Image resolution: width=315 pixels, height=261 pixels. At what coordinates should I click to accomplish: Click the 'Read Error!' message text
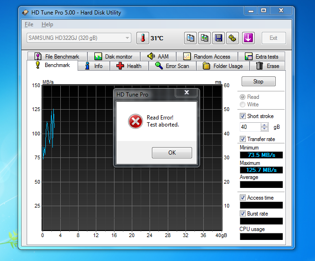160,118
